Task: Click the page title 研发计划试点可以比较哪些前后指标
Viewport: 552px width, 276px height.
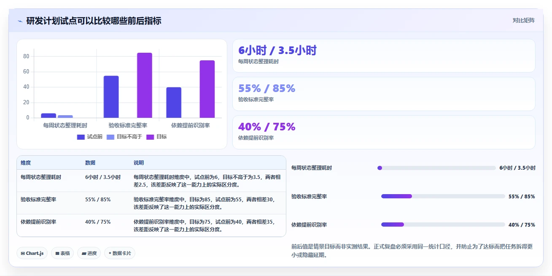Action: 94,21
